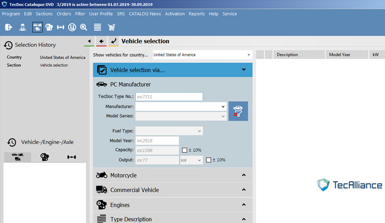Screen dimensions: 385x223
Task: Sort by the Model Year column header
Action: click(x=347, y=54)
